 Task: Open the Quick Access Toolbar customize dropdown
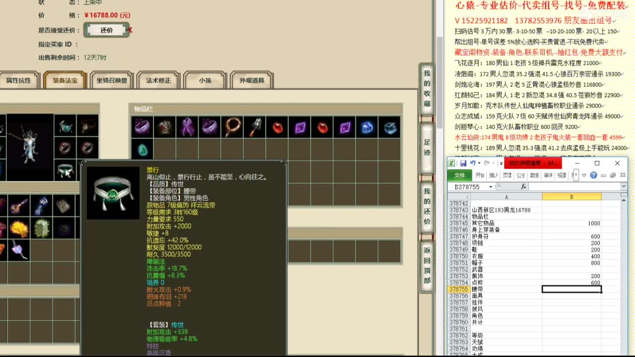pos(501,164)
